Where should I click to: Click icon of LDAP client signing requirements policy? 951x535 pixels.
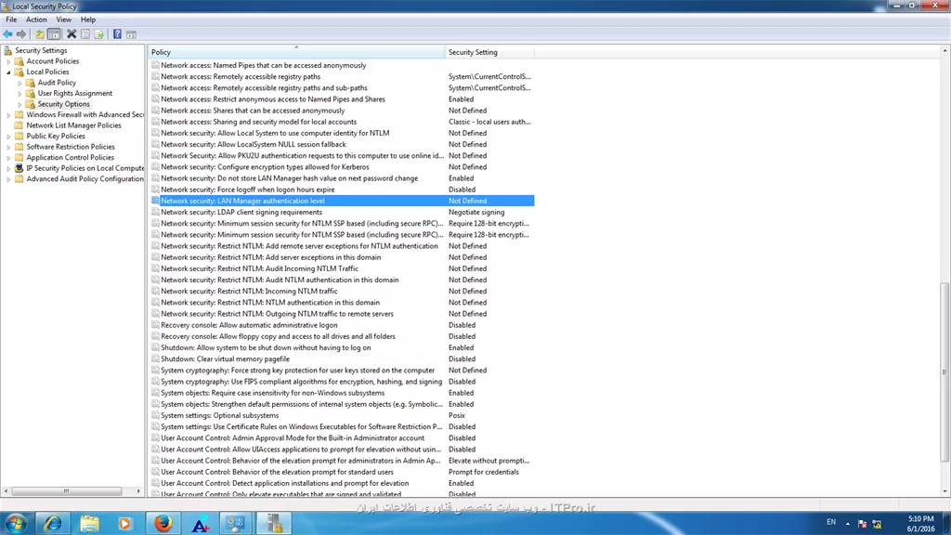[155, 213]
